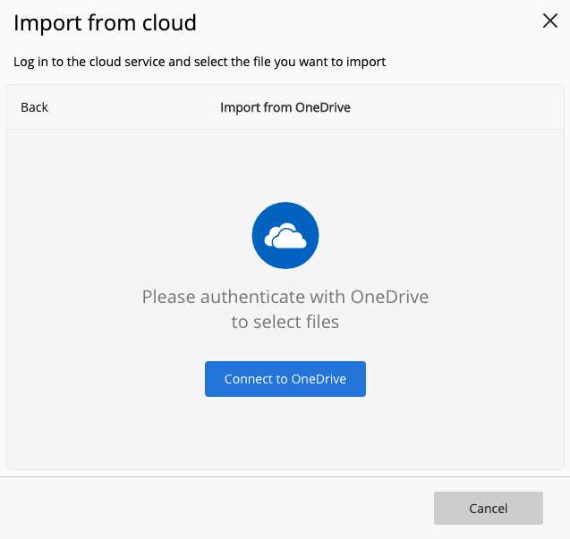The image size is (570, 539).
Task: Select 'Please authenticate with OneDrive' message
Action: [x=285, y=309]
